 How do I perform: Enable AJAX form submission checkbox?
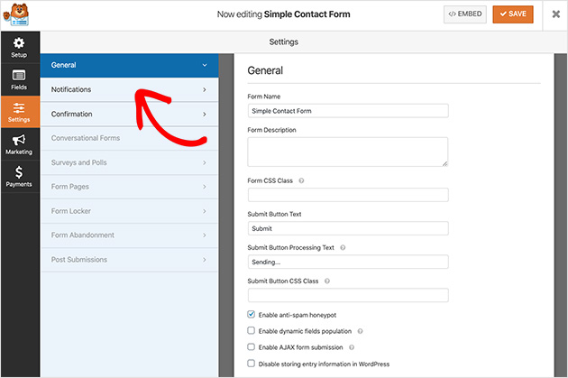pos(252,347)
